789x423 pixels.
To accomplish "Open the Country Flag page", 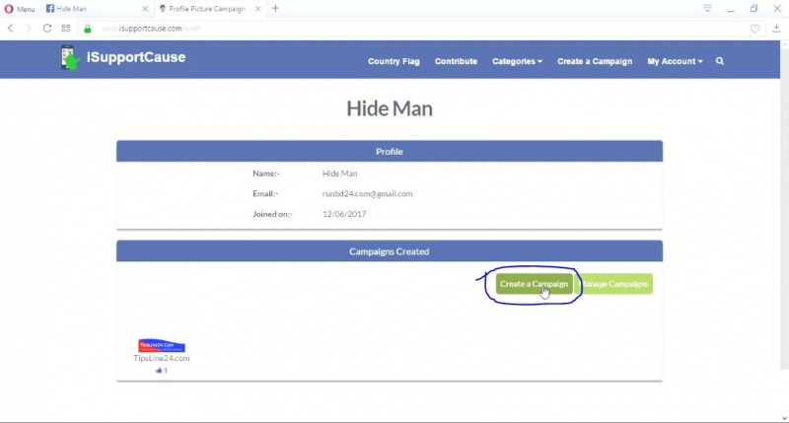I will pyautogui.click(x=394, y=61).
